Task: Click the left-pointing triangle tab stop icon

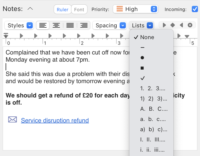Action: (x=181, y=25)
